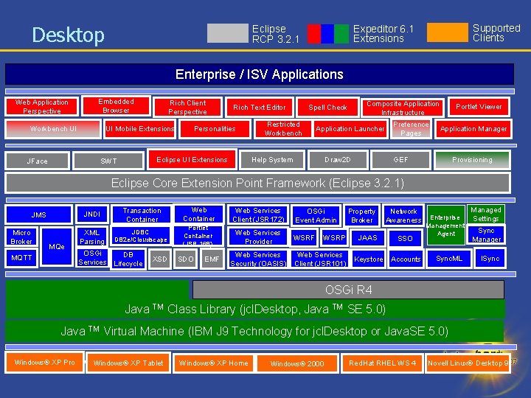531x398 pixels.
Task: Select the XML Parsing block
Action: (x=91, y=237)
